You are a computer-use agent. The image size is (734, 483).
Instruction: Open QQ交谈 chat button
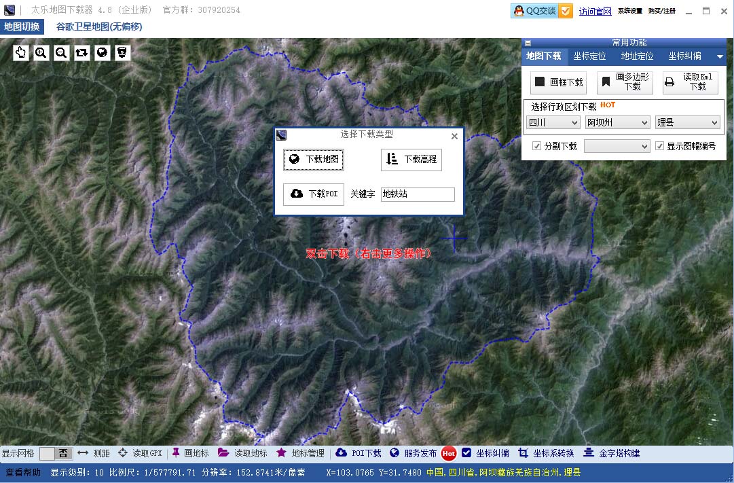pos(534,11)
